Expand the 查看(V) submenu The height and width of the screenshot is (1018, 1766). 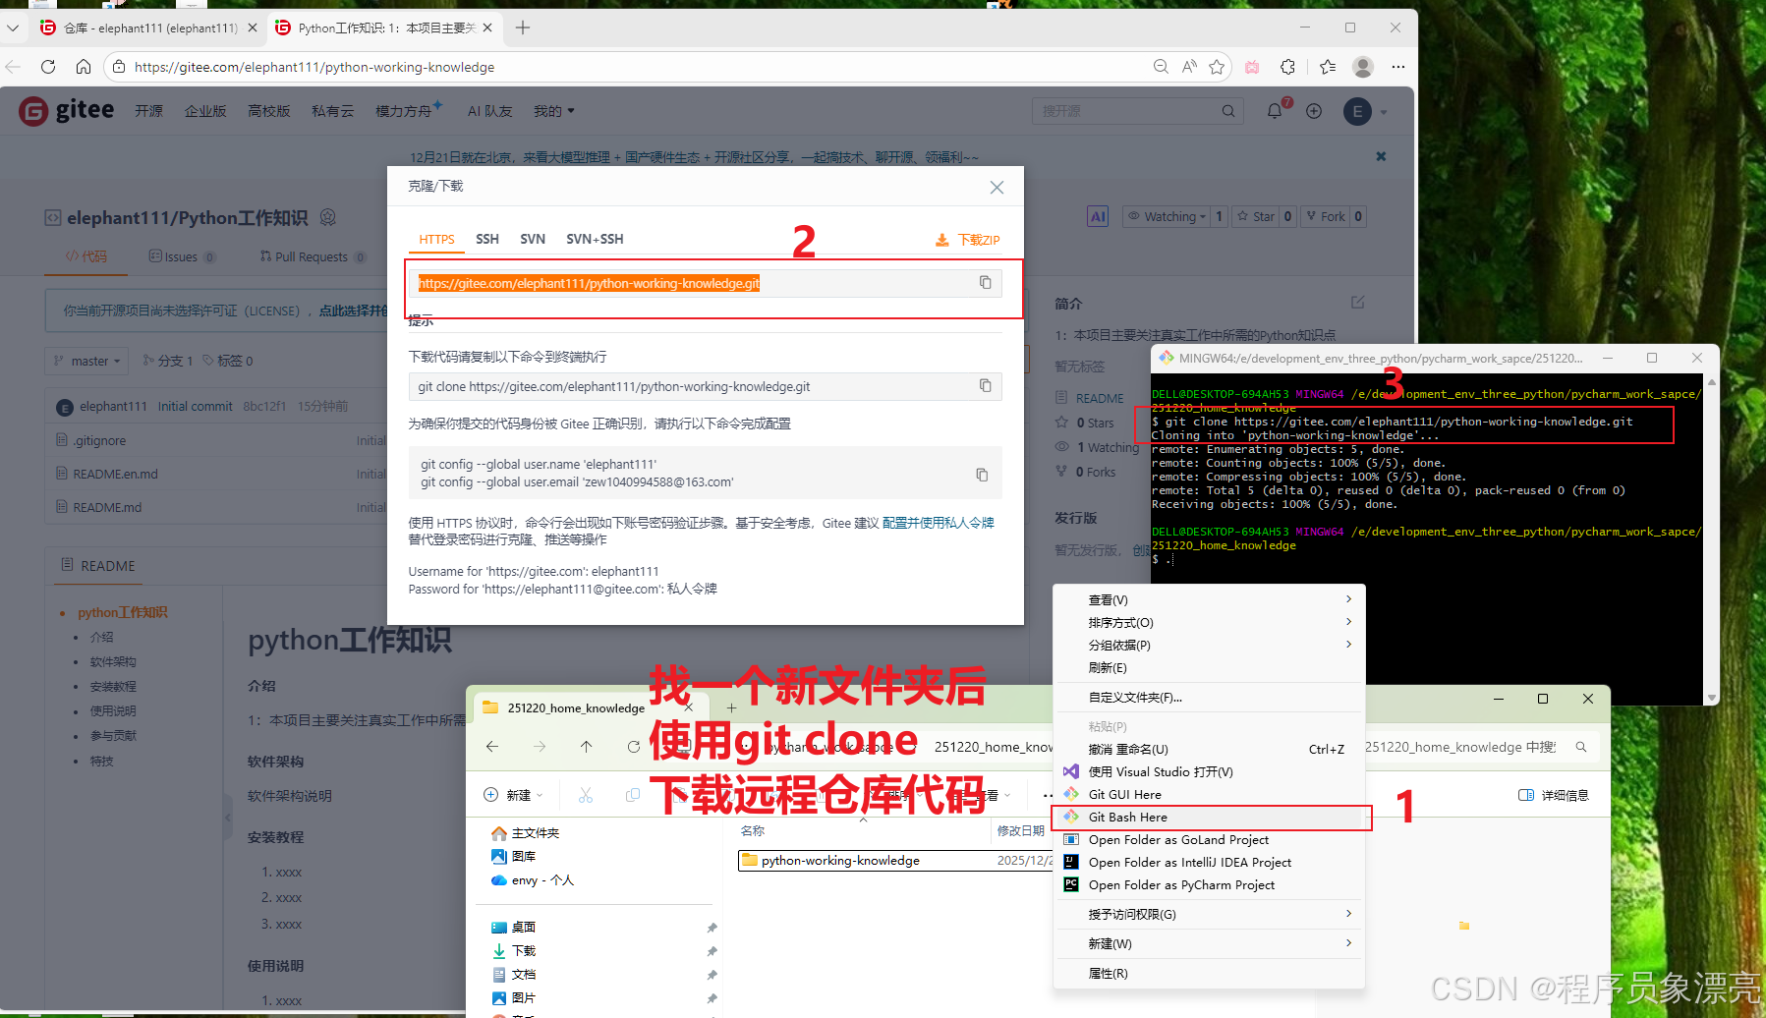[x=1209, y=599]
